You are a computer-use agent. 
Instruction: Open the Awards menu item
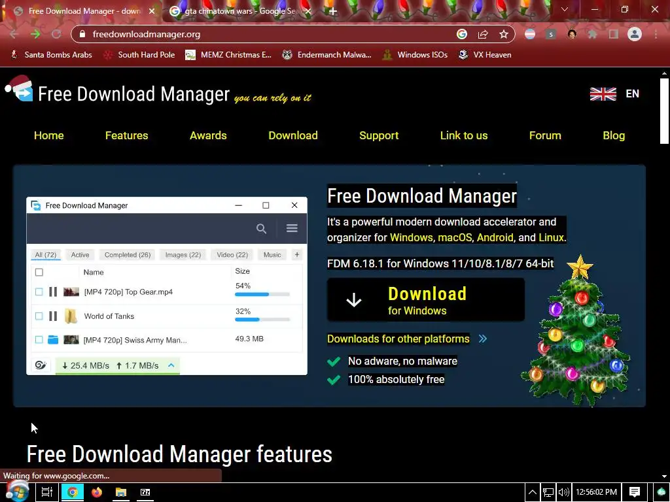208,135
